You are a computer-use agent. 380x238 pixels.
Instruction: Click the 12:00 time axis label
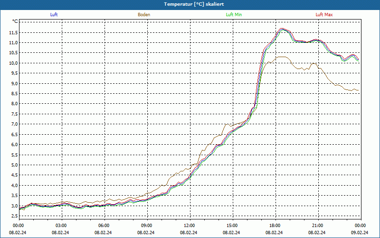190,226
